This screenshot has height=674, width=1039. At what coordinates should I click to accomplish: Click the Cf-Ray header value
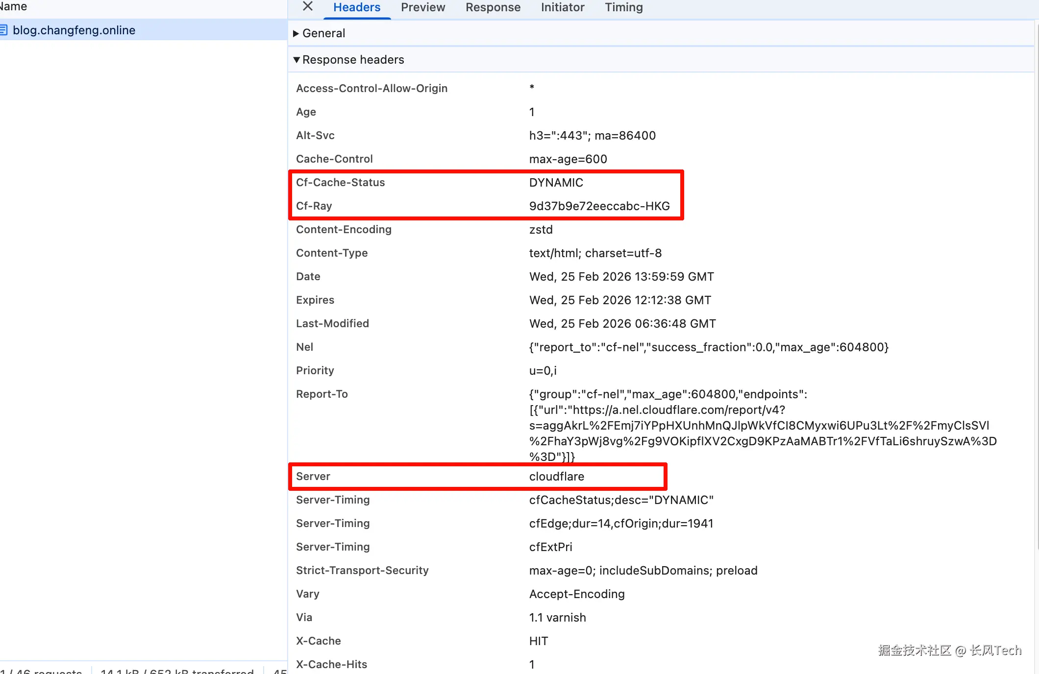tap(599, 206)
